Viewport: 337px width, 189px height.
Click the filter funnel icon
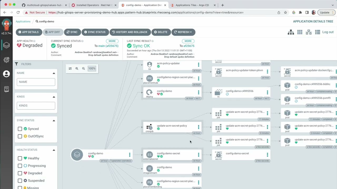click(17, 64)
